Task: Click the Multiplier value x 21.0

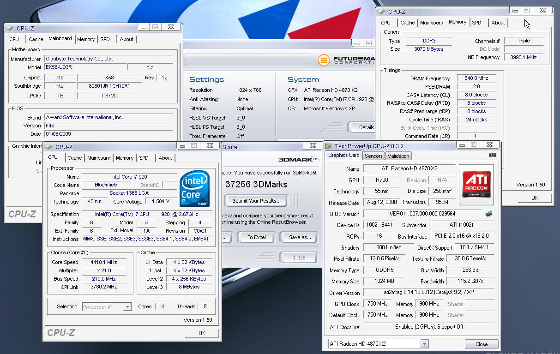Action: (x=103, y=270)
